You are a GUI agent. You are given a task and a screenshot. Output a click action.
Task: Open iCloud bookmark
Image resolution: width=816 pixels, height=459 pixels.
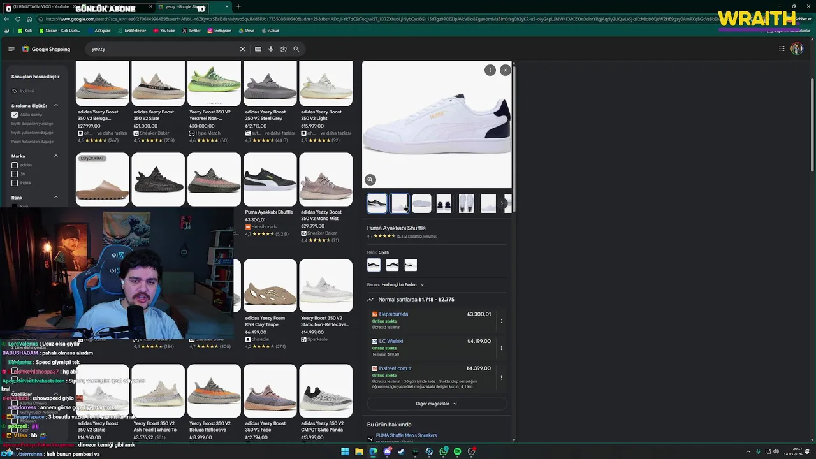coord(270,31)
